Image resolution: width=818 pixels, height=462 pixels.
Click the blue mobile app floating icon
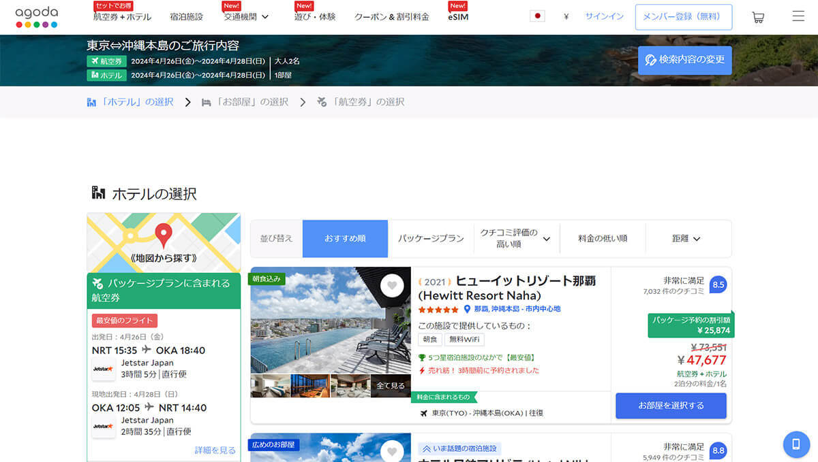pyautogui.click(x=796, y=444)
